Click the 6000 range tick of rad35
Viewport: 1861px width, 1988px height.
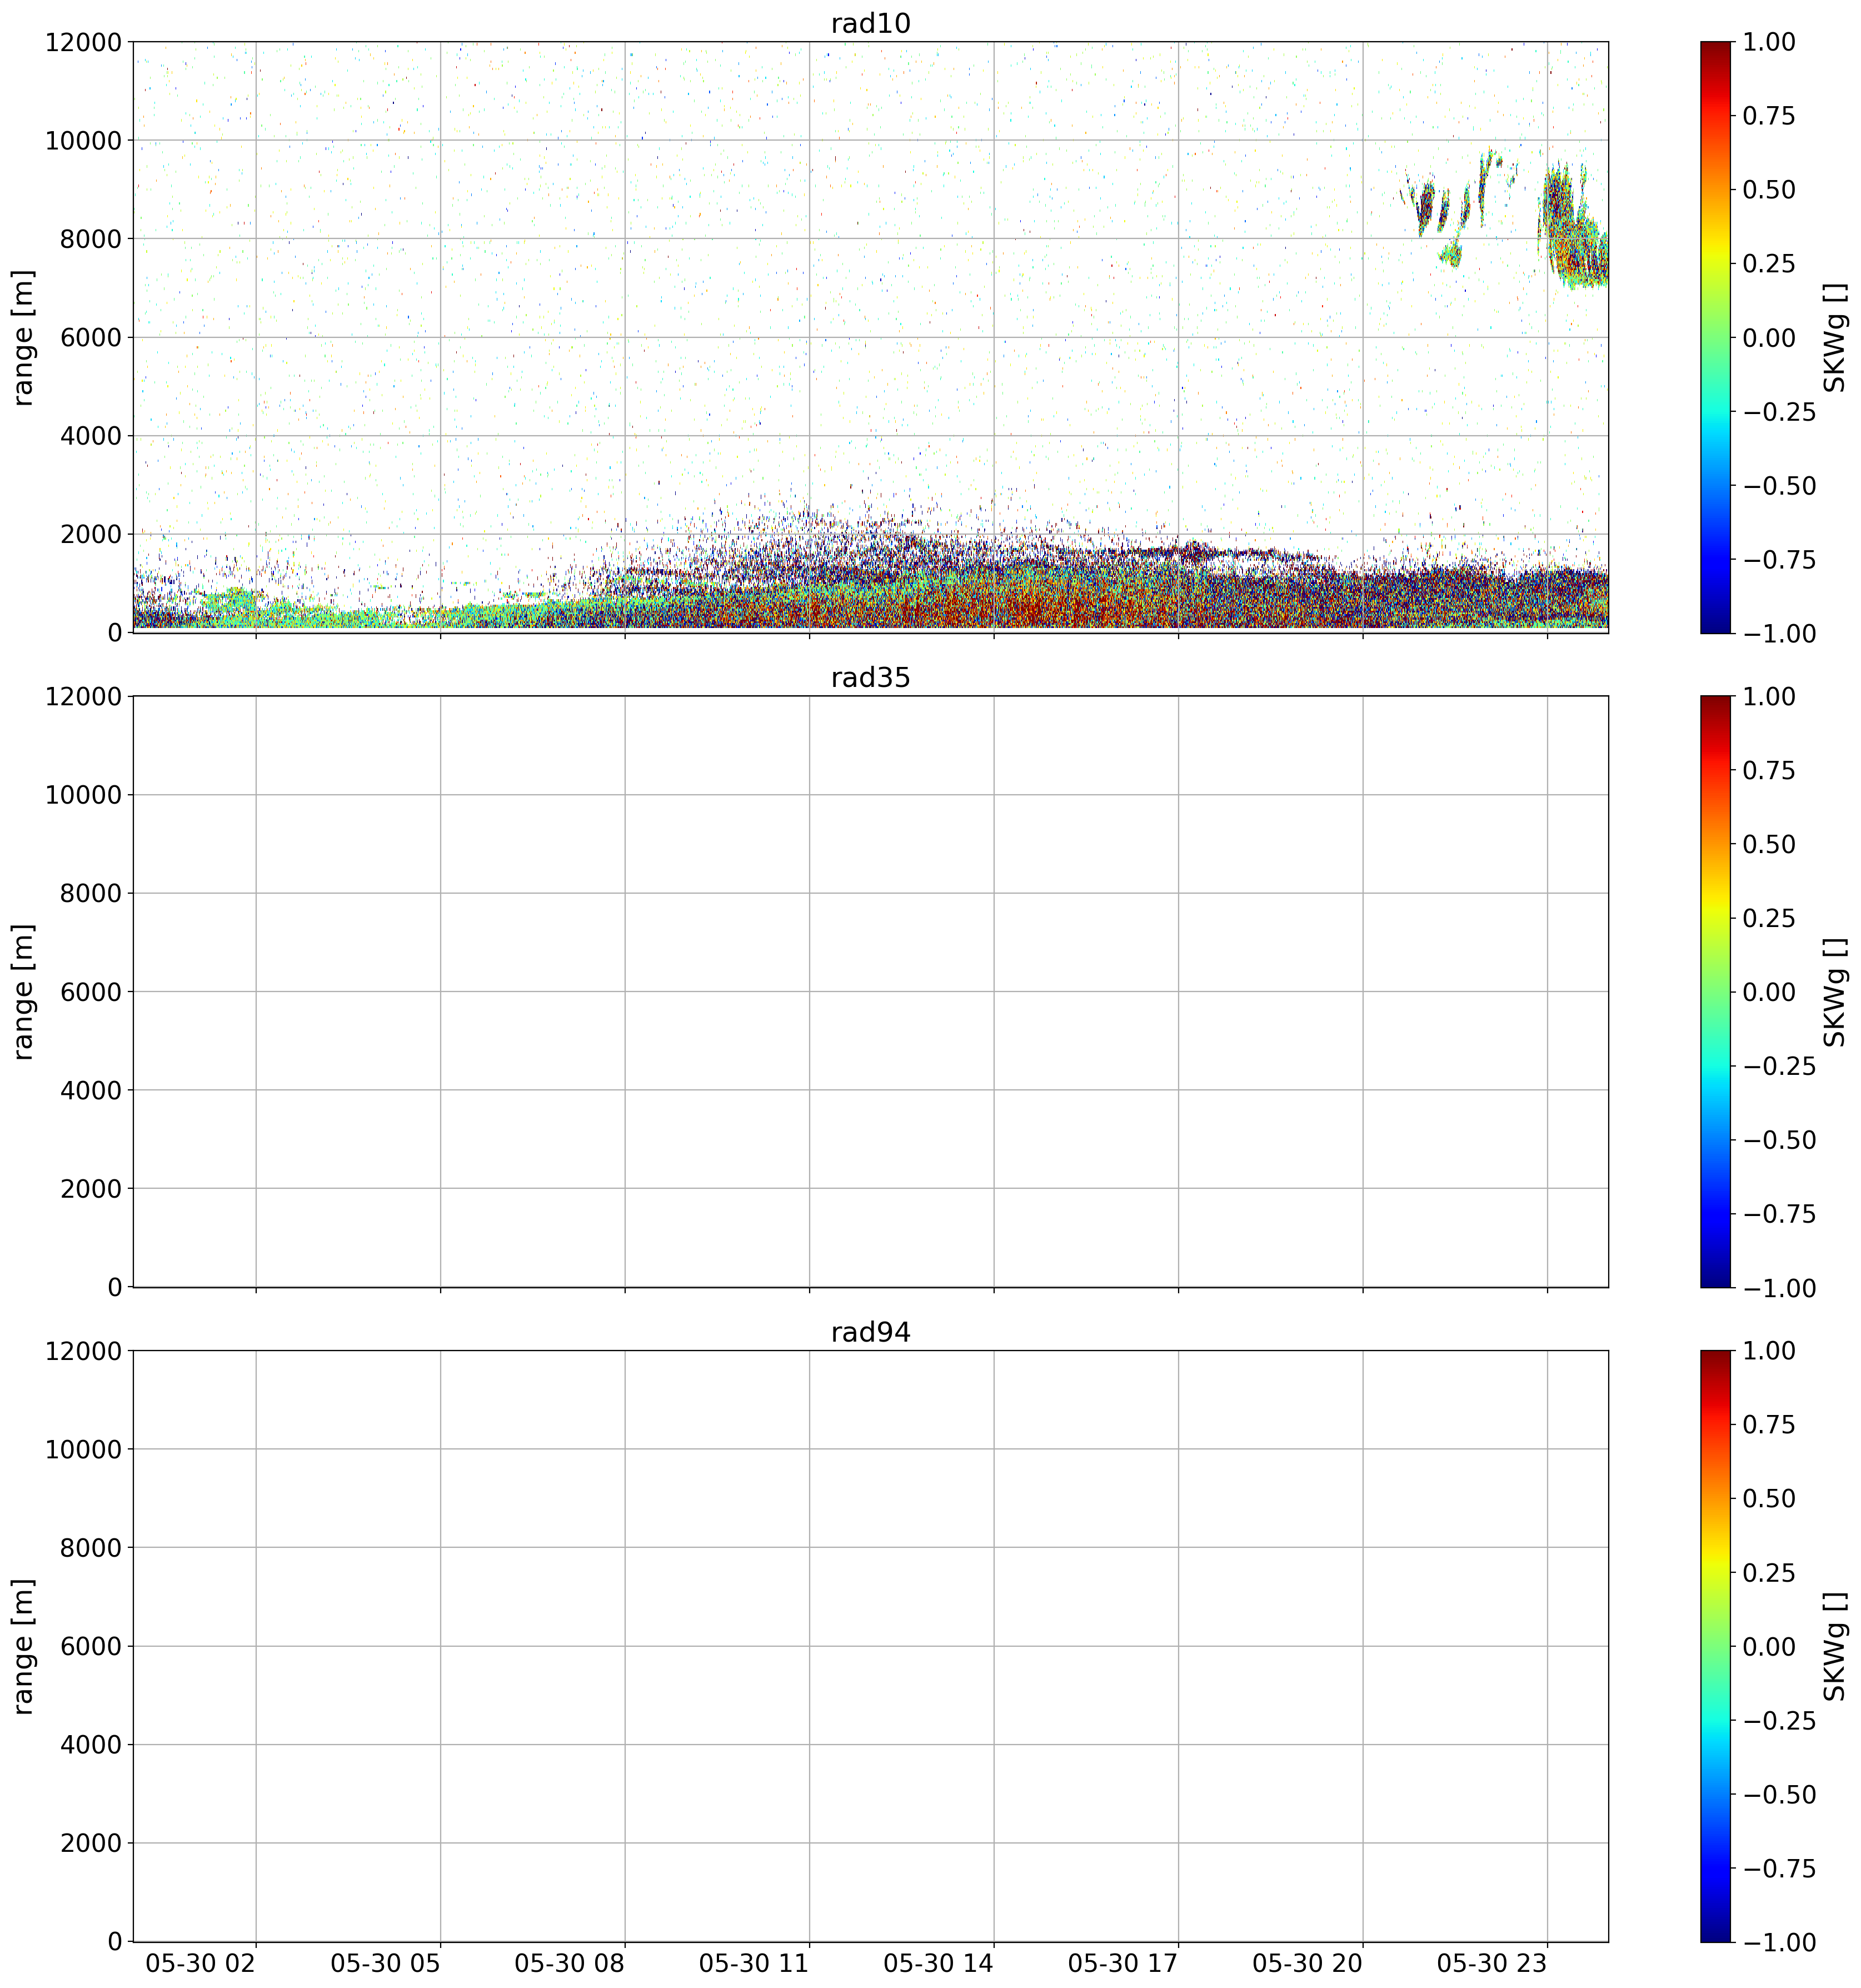(91, 992)
